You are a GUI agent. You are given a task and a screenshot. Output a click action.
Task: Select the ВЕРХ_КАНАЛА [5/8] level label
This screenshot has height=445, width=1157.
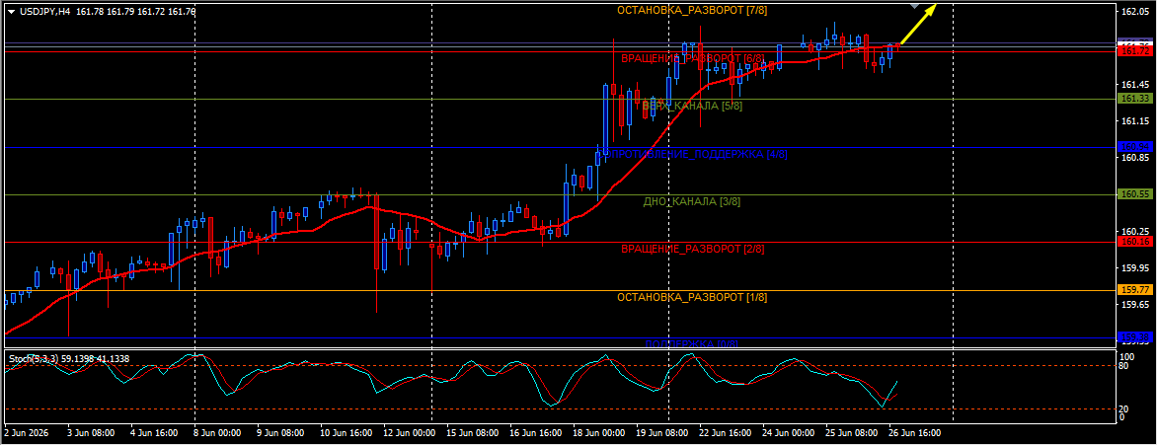click(x=693, y=106)
